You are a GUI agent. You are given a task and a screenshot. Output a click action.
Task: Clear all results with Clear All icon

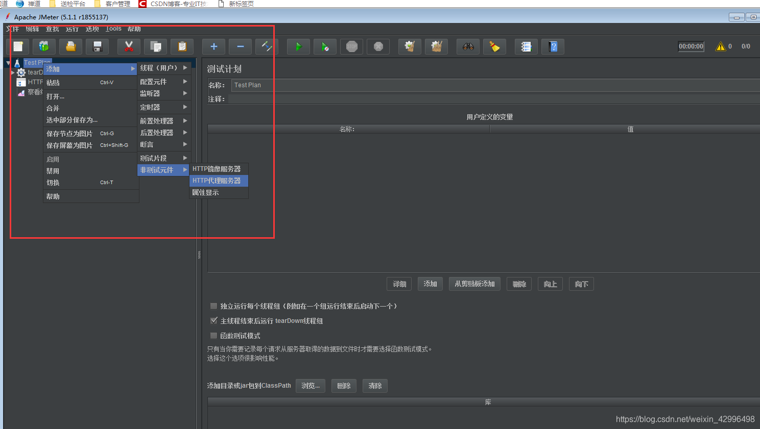click(x=436, y=46)
